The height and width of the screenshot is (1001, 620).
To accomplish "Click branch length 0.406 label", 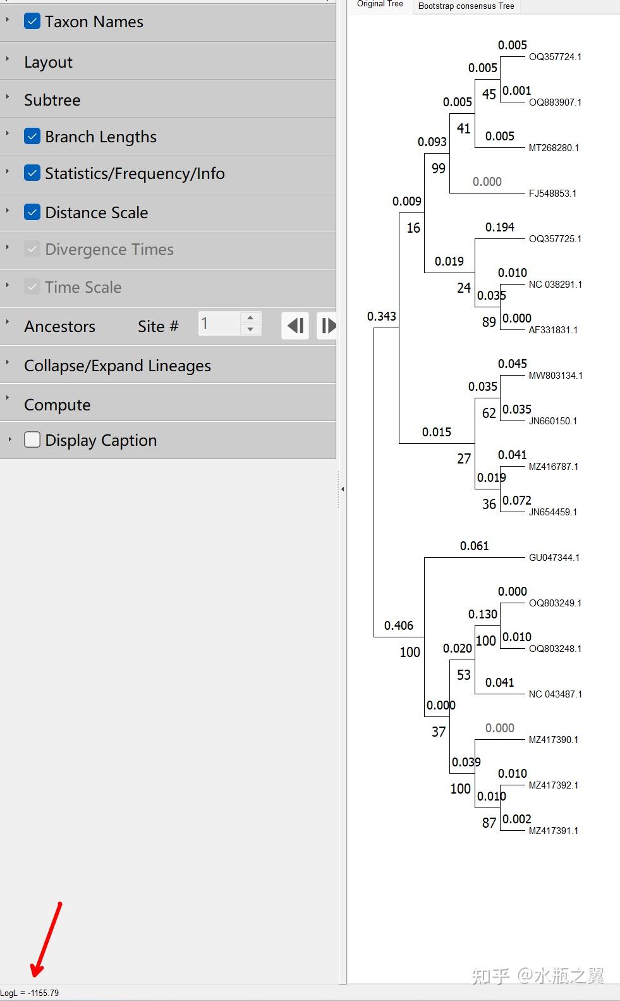I will pos(399,625).
